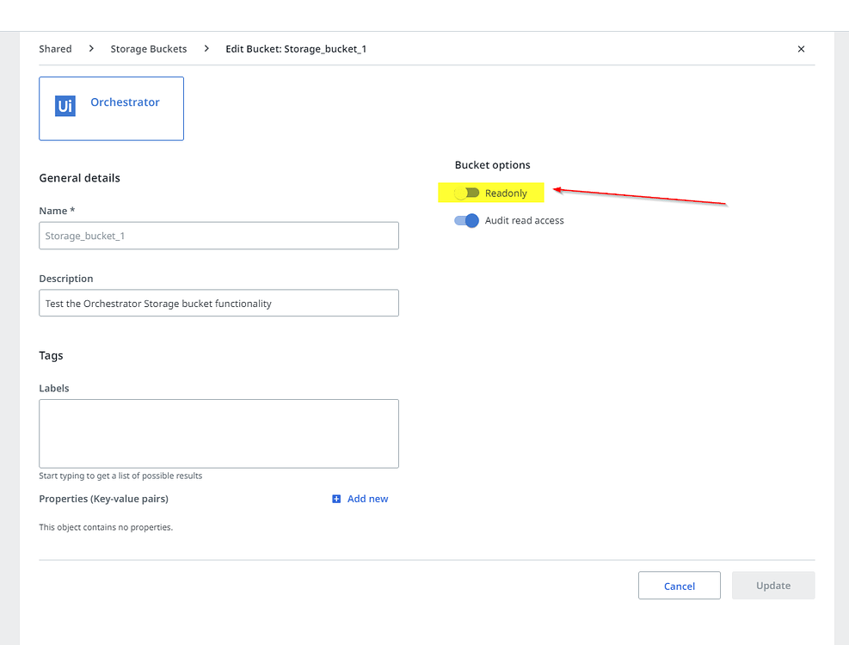Image resolution: width=849 pixels, height=645 pixels.
Task: Click the Labels tag input box
Action: 218,433
